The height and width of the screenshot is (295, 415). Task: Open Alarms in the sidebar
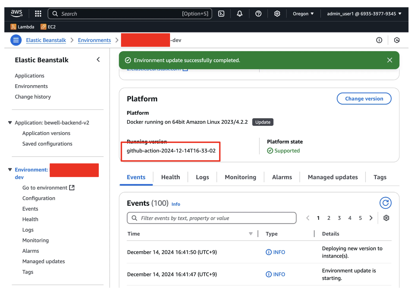point(30,251)
